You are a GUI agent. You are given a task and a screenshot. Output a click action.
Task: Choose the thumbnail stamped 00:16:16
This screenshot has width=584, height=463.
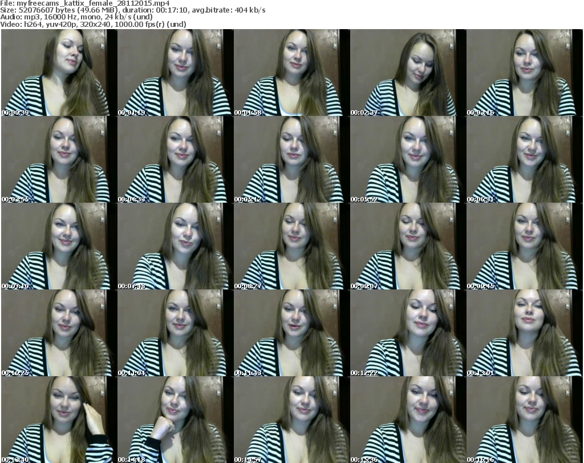[x=525, y=420]
